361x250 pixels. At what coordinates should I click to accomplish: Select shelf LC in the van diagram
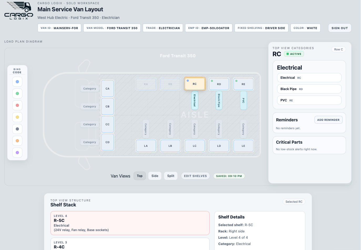195,146
